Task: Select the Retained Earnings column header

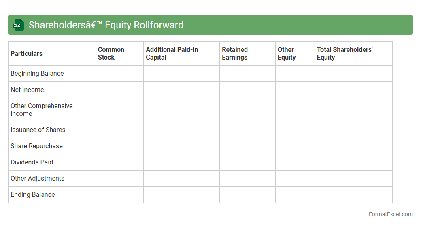Action: [x=235, y=53]
